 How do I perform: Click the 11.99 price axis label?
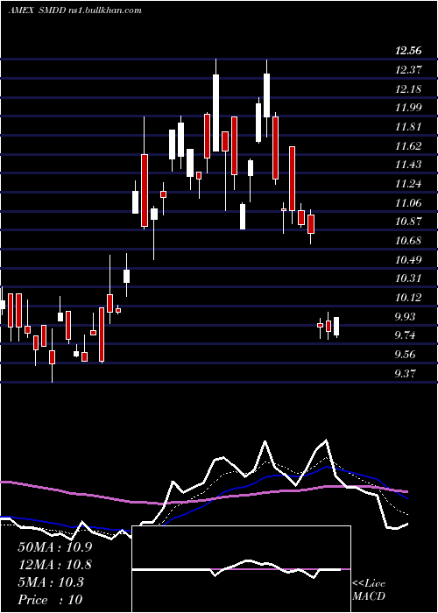[x=408, y=108]
